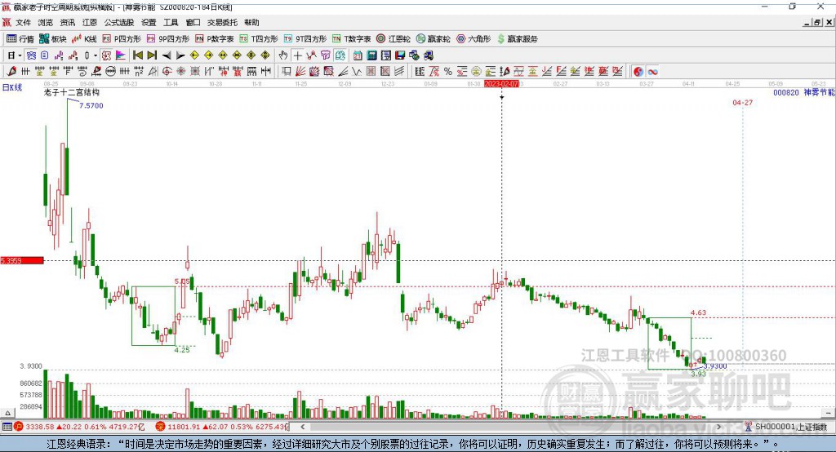This screenshot has height=452, width=836.
Task: Click the grid icon in status bar
Action: click(7, 427)
